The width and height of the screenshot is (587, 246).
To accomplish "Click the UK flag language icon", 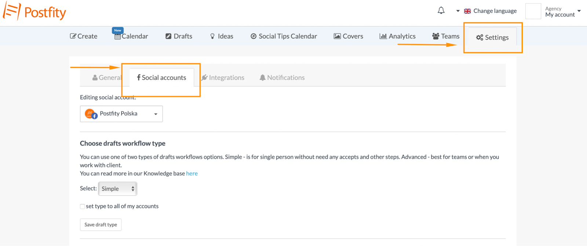I will (x=467, y=11).
